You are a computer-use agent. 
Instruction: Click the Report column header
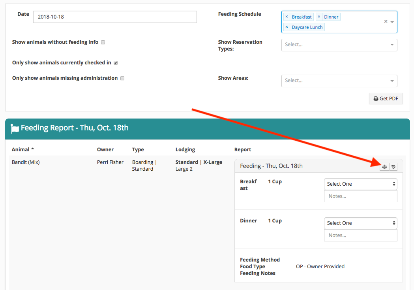pos(243,149)
